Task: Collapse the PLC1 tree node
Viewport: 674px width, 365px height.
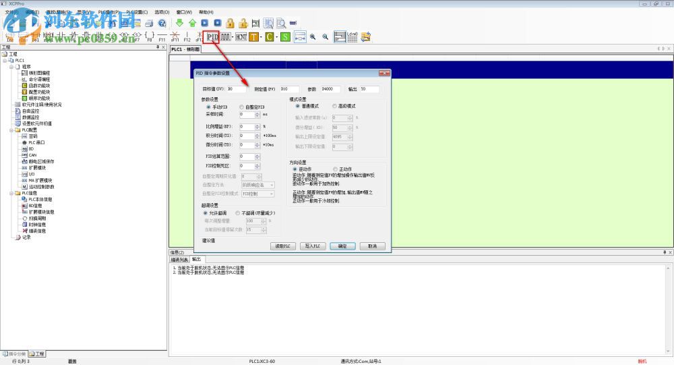Action: (x=5, y=60)
